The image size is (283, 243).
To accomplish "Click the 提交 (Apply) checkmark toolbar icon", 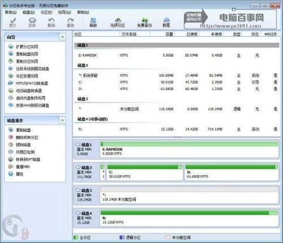I will point(13,22).
